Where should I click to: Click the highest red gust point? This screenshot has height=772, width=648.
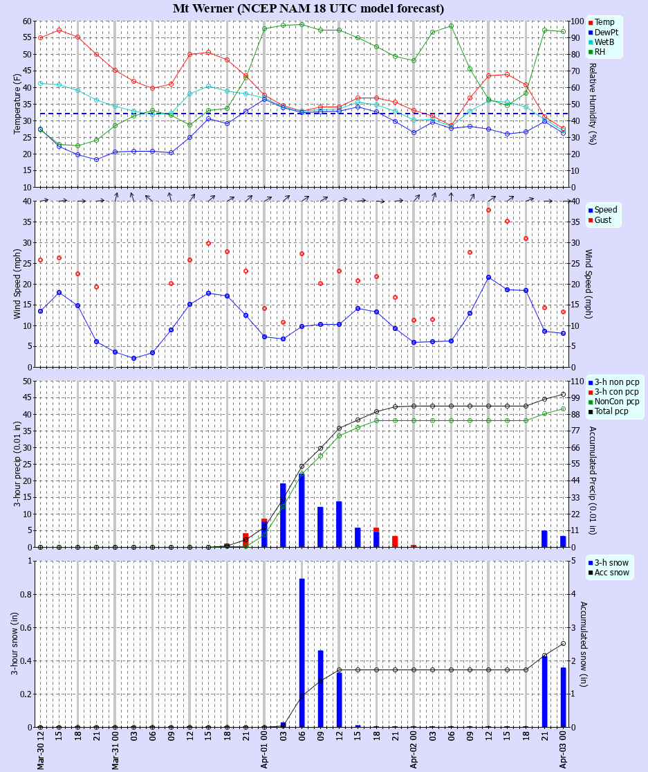coord(488,210)
